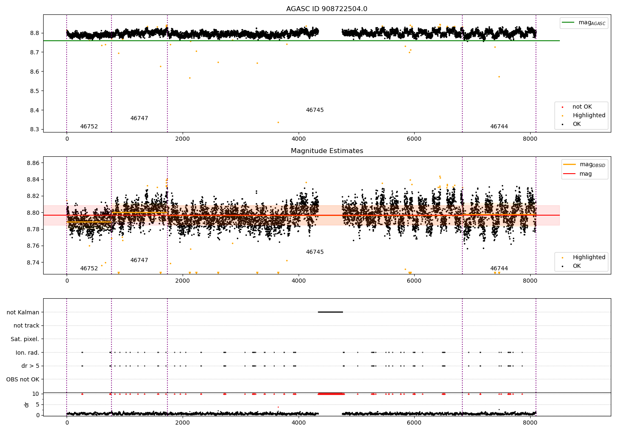The image size is (617, 432).
Task: Click the '46747' label in Magnitude Estimates plot
Action: click(x=139, y=260)
